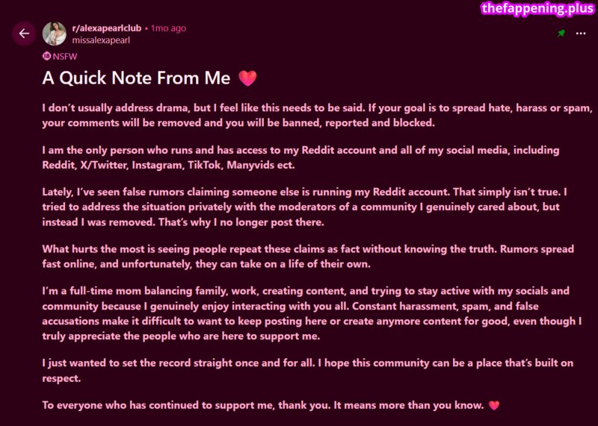Click the paragraph beginning 'What hurts the most'
598x426 pixels.
click(x=308, y=256)
